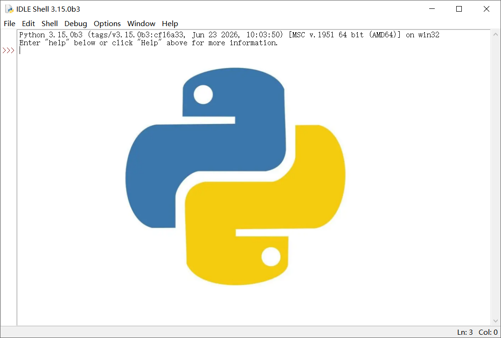
Task: Click the red >>> shell prompt
Action: (8, 50)
